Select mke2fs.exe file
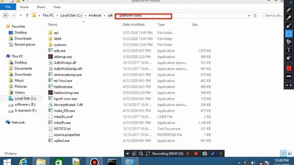Viewport: 294px width, 165px height. coord(62,122)
